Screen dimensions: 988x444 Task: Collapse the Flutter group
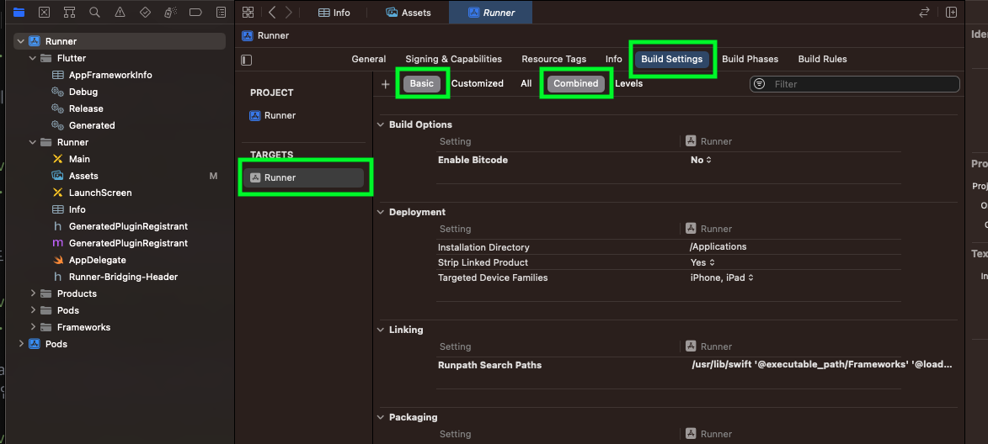(33, 59)
